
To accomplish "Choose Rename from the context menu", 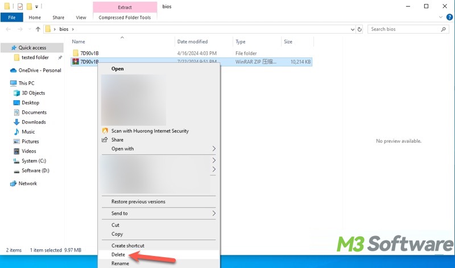I will 120,263.
